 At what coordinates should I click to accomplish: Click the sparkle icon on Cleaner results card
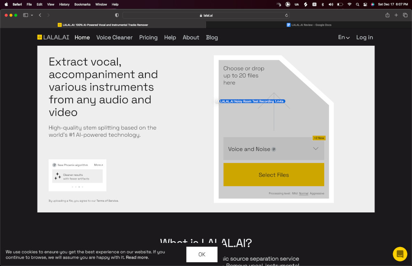58,176
